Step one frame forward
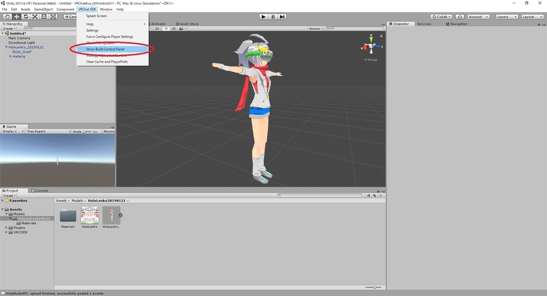This screenshot has height=296, width=547. coord(282,17)
